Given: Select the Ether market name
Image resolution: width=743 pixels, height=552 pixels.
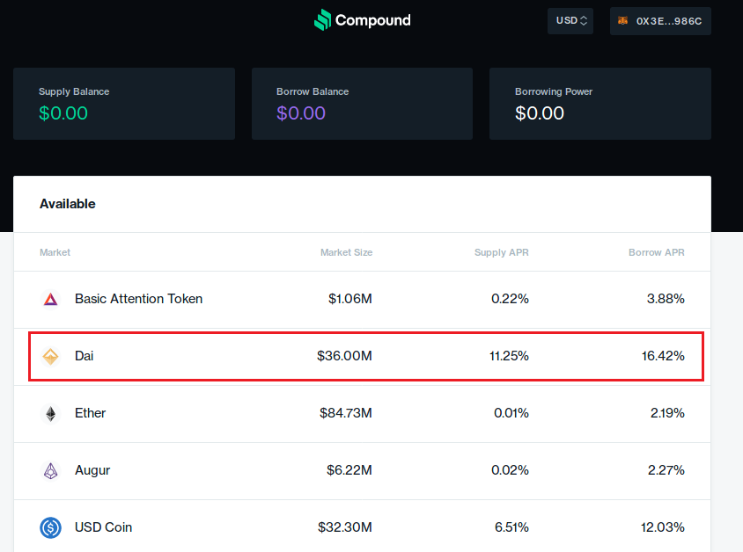Looking at the screenshot, I should point(90,413).
